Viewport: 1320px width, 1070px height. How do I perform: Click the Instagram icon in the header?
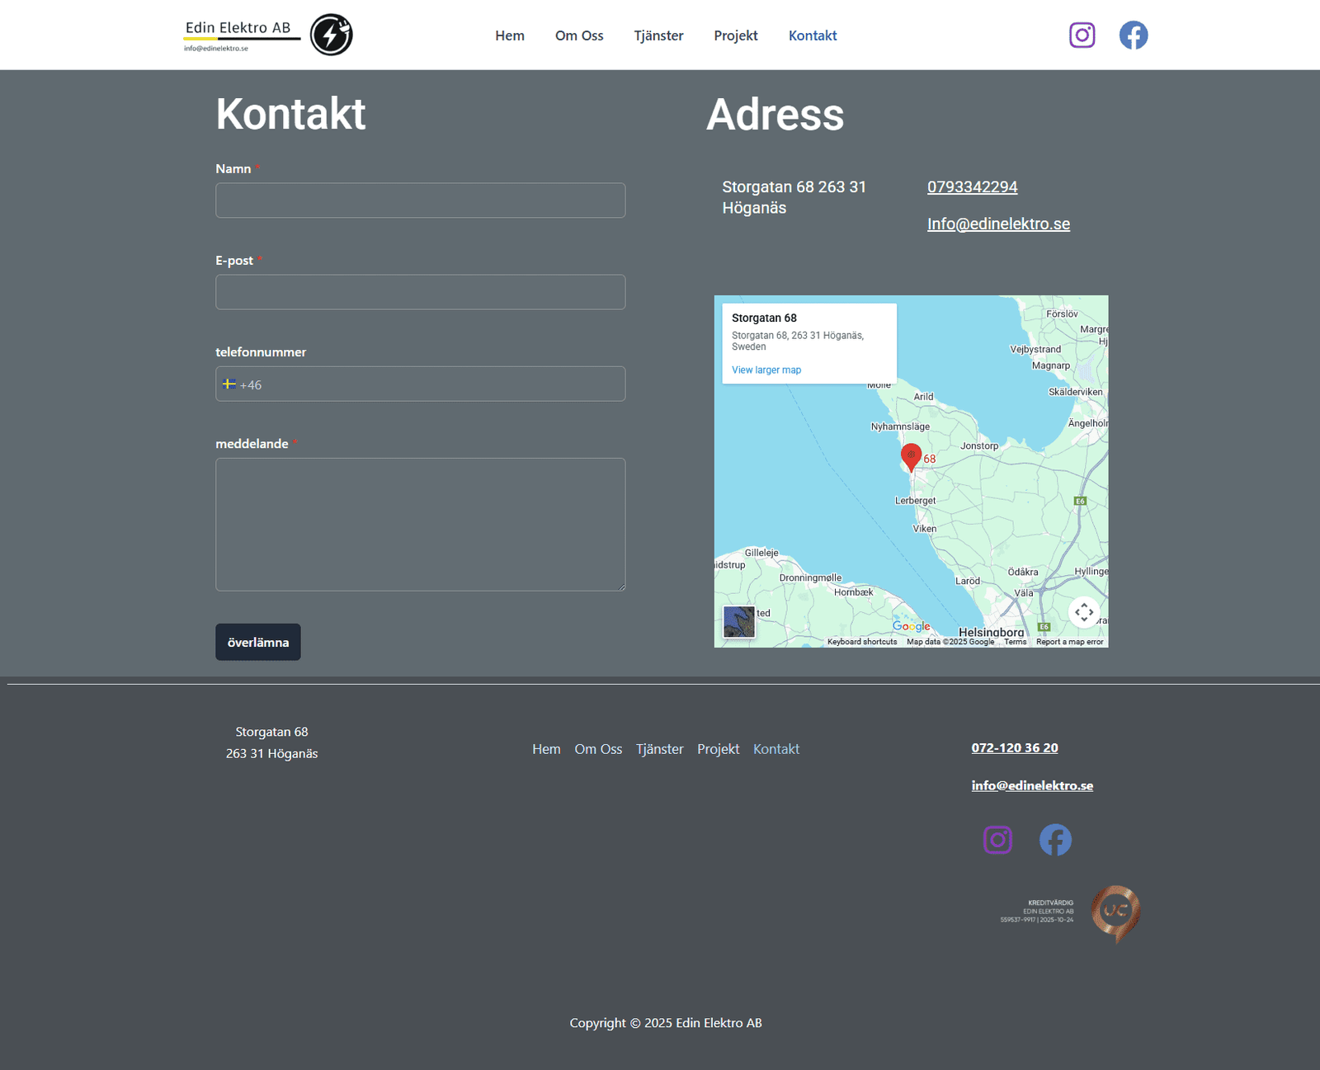pyautogui.click(x=1082, y=35)
